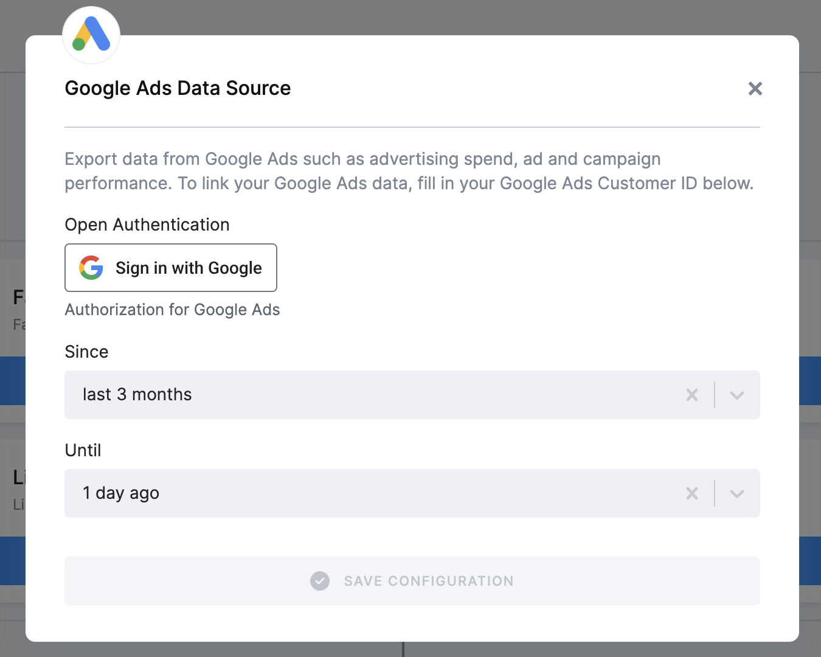Click the Google Ads Data Source title
This screenshot has width=821, height=657.
pyautogui.click(x=178, y=88)
